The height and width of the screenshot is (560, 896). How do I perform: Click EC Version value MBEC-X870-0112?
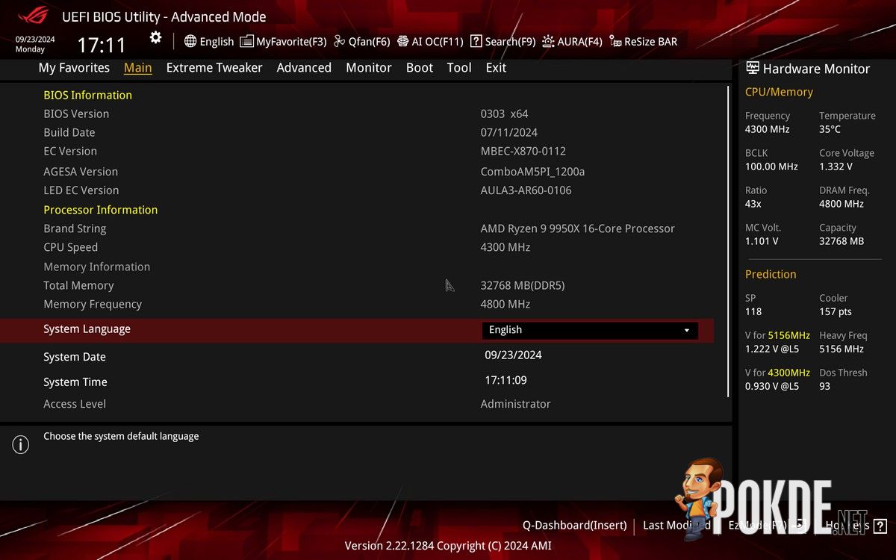pyautogui.click(x=523, y=152)
